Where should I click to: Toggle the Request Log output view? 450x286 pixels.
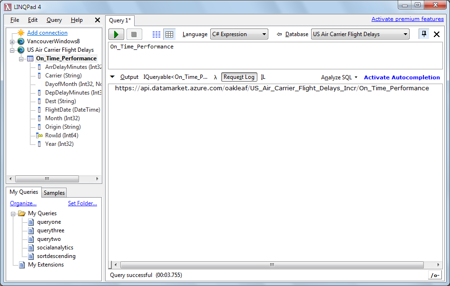[x=239, y=77]
